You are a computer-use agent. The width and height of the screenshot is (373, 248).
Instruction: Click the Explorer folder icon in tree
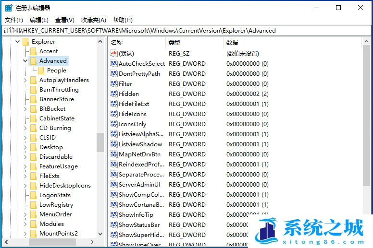tap(25, 42)
